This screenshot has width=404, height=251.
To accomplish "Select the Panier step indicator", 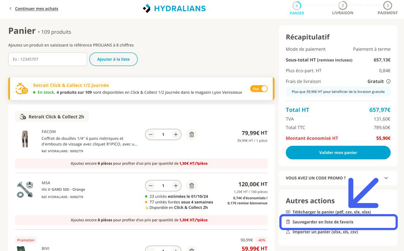I will (297, 8).
